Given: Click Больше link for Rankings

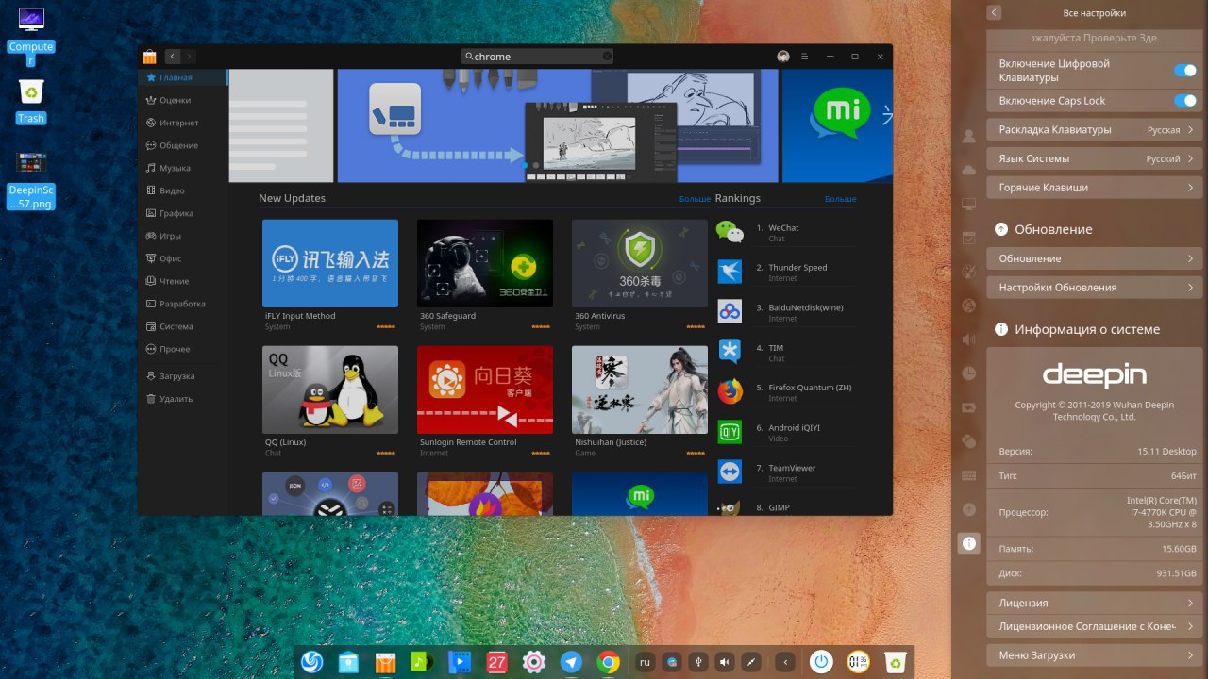Looking at the screenshot, I should click(x=840, y=199).
